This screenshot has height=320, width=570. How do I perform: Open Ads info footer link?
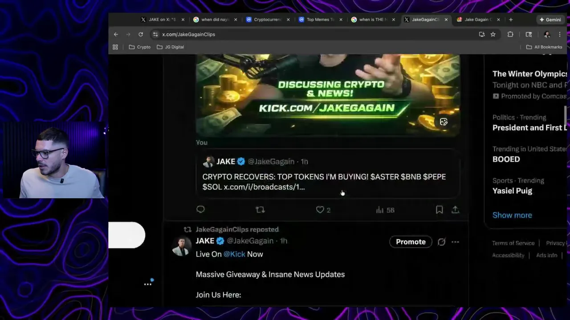click(x=547, y=255)
